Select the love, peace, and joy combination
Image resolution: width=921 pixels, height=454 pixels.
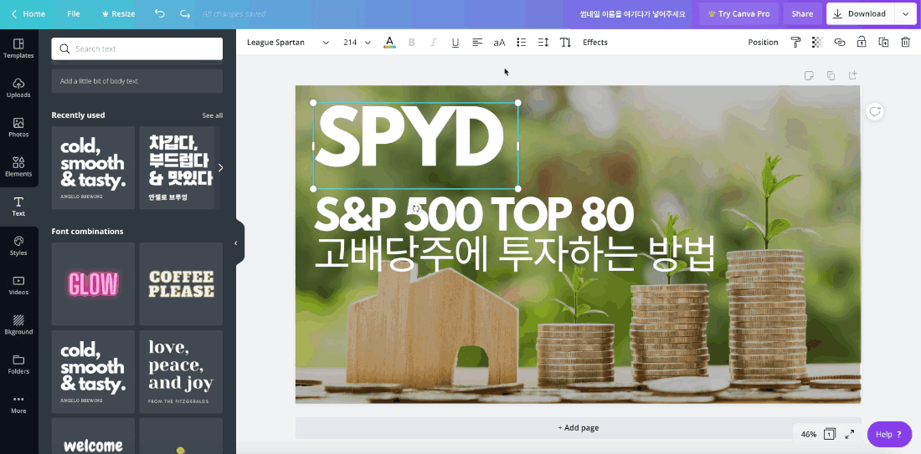[x=181, y=372]
